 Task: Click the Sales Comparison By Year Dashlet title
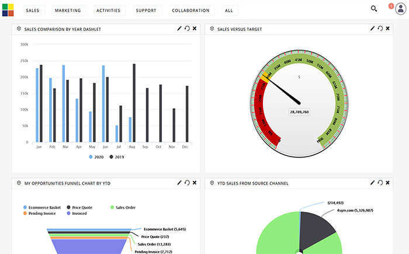63,29
